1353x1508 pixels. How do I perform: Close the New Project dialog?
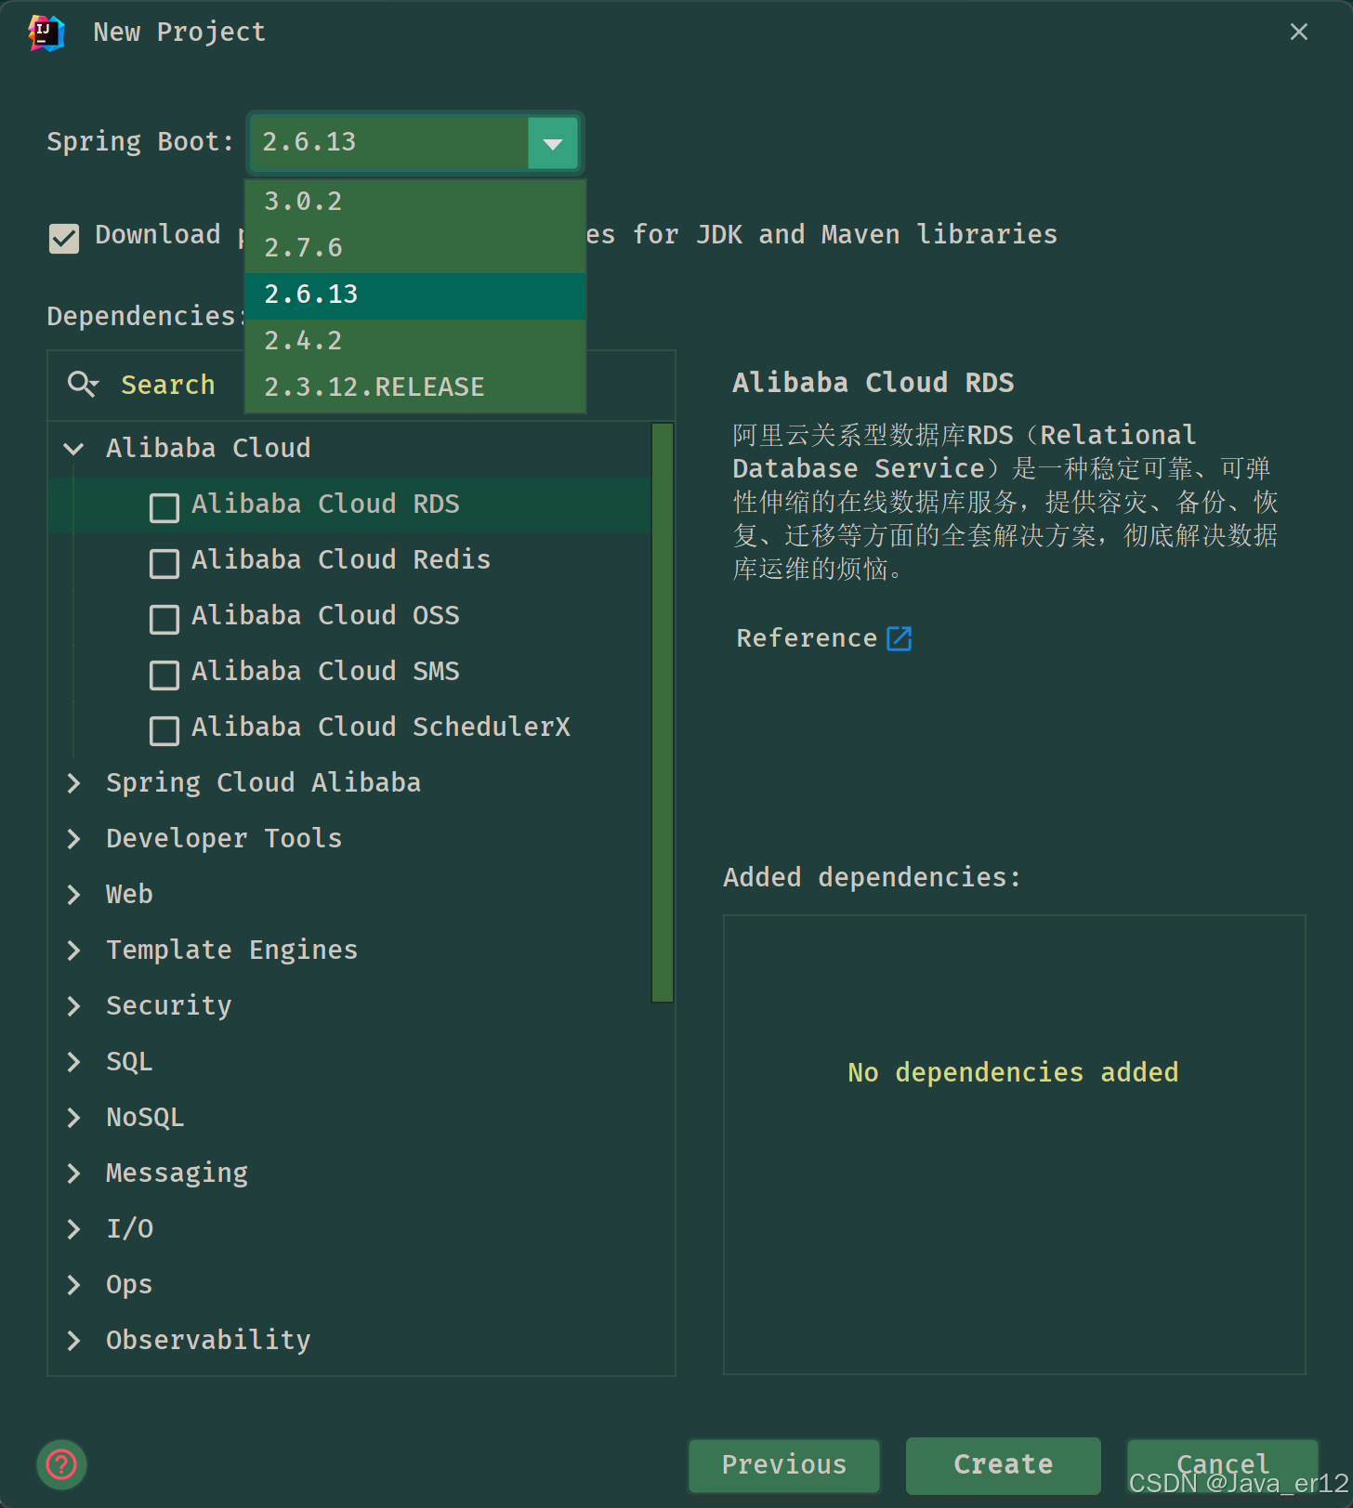[x=1299, y=32]
